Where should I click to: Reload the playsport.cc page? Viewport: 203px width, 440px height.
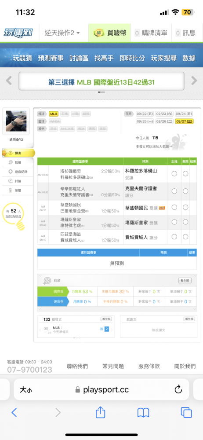[x=178, y=389]
